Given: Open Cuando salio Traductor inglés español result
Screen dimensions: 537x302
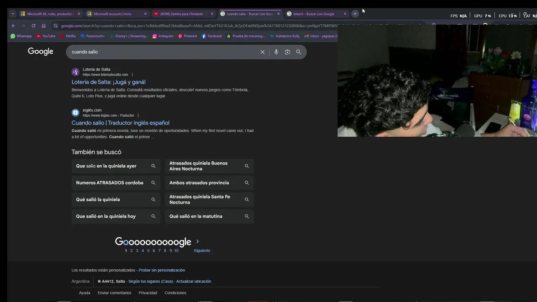Looking at the screenshot, I should point(120,123).
